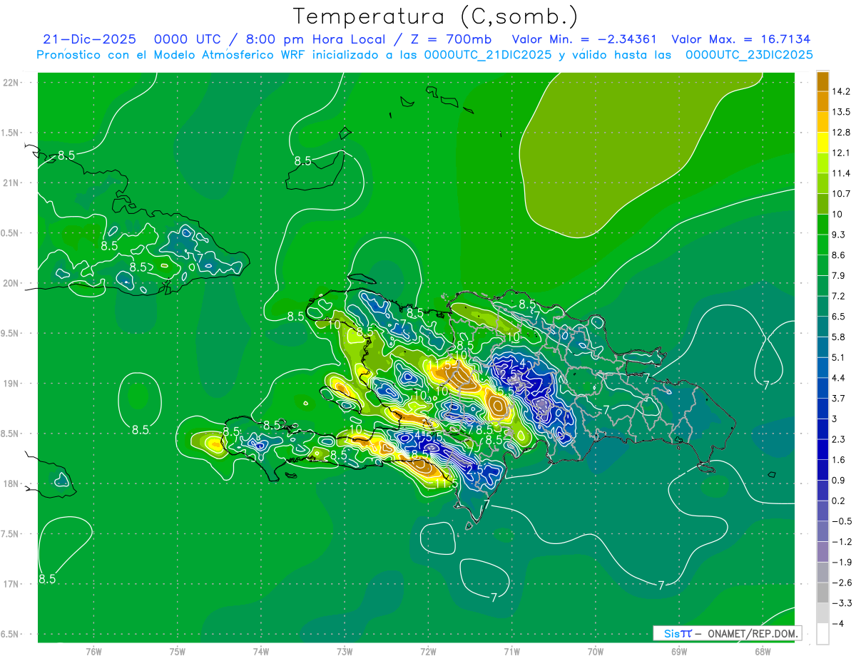
Task: Click the colorbar label '11.4'
Action: [x=841, y=173]
